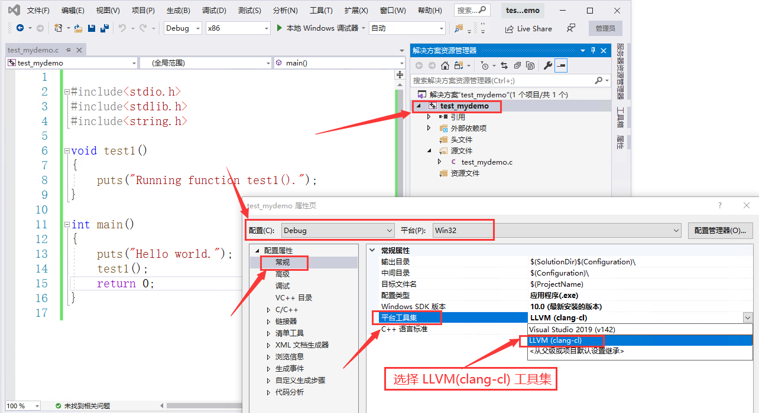This screenshot has height=413, width=759.
Task: Open the 平台工具集 value dropdown arrow
Action: coord(748,317)
